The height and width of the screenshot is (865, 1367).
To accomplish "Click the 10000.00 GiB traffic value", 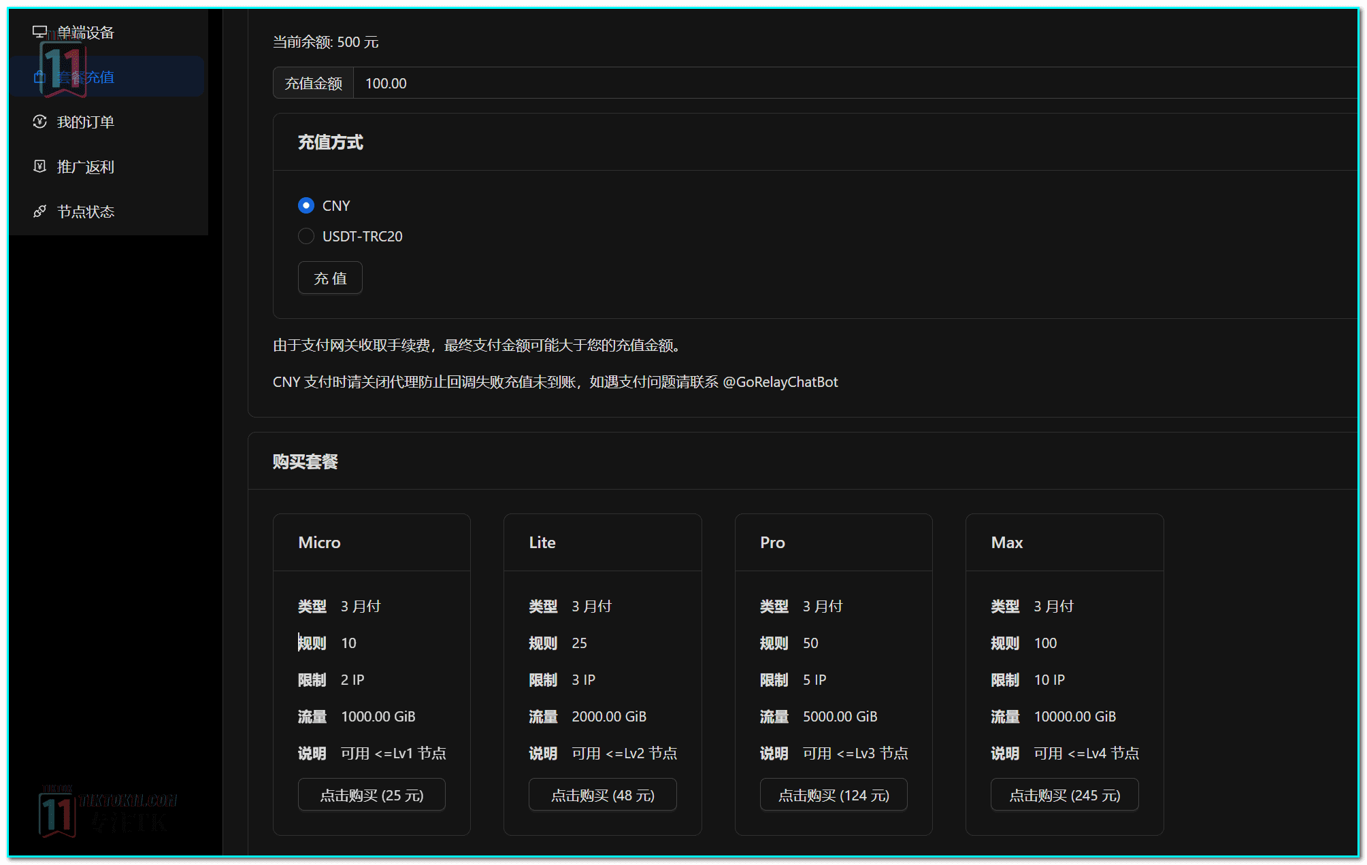I will click(1075, 717).
